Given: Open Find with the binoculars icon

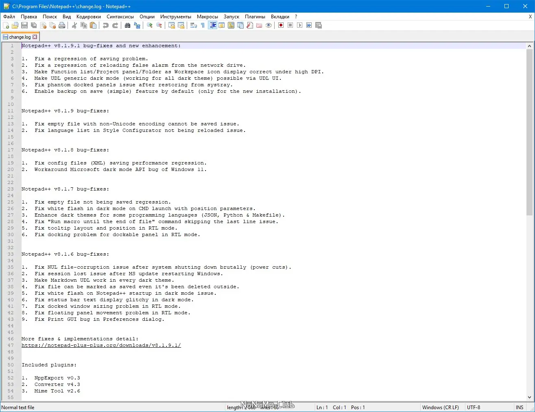Looking at the screenshot, I should (128, 25).
